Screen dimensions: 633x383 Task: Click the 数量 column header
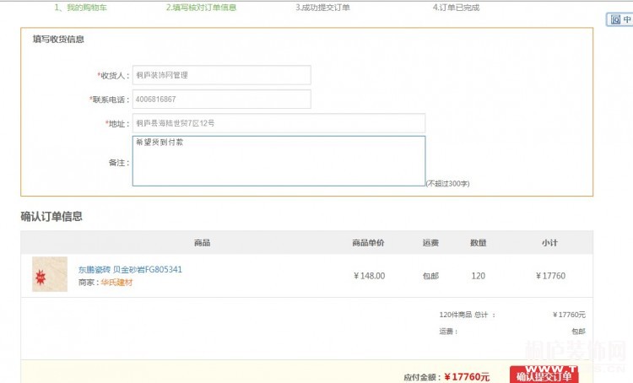pos(478,243)
